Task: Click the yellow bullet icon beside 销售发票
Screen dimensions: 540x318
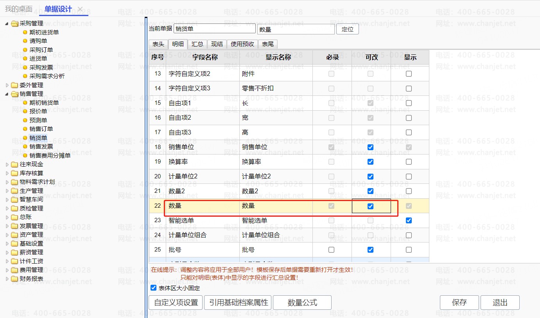Action: (x=25, y=147)
